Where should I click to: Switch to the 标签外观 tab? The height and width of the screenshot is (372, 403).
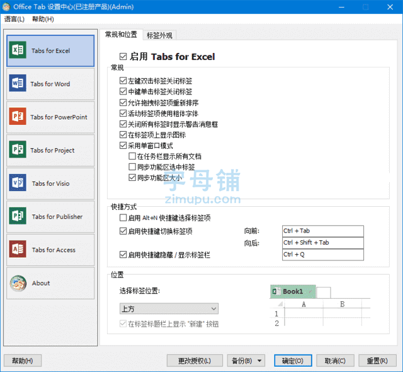[x=159, y=35]
